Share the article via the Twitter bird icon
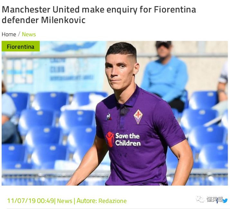 click(x=225, y=201)
